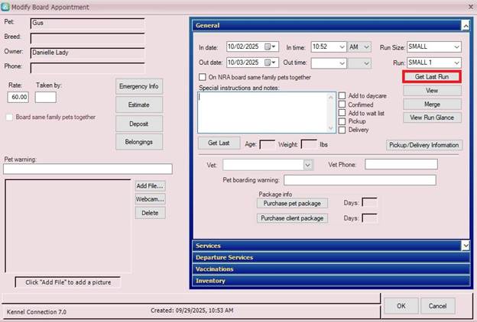Expand the Services section chevron
This screenshot has height=322, width=477.
[x=465, y=246]
